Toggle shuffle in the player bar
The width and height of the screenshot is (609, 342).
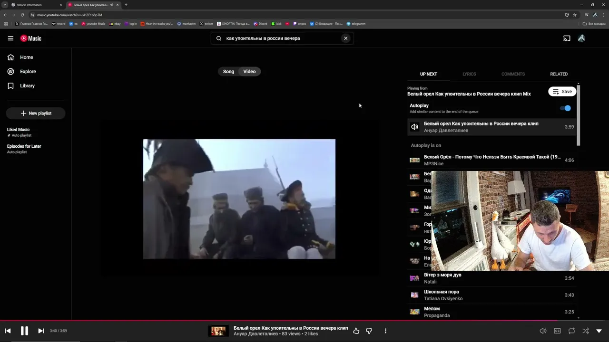(x=586, y=331)
